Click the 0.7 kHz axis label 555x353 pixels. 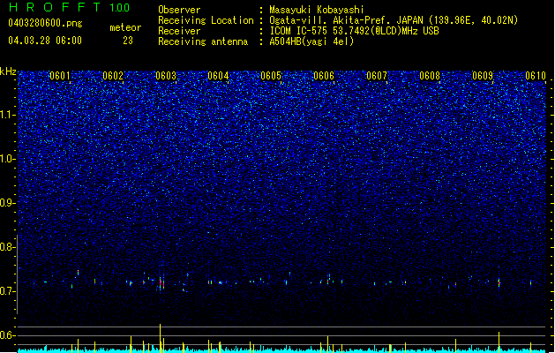[x=8, y=290]
